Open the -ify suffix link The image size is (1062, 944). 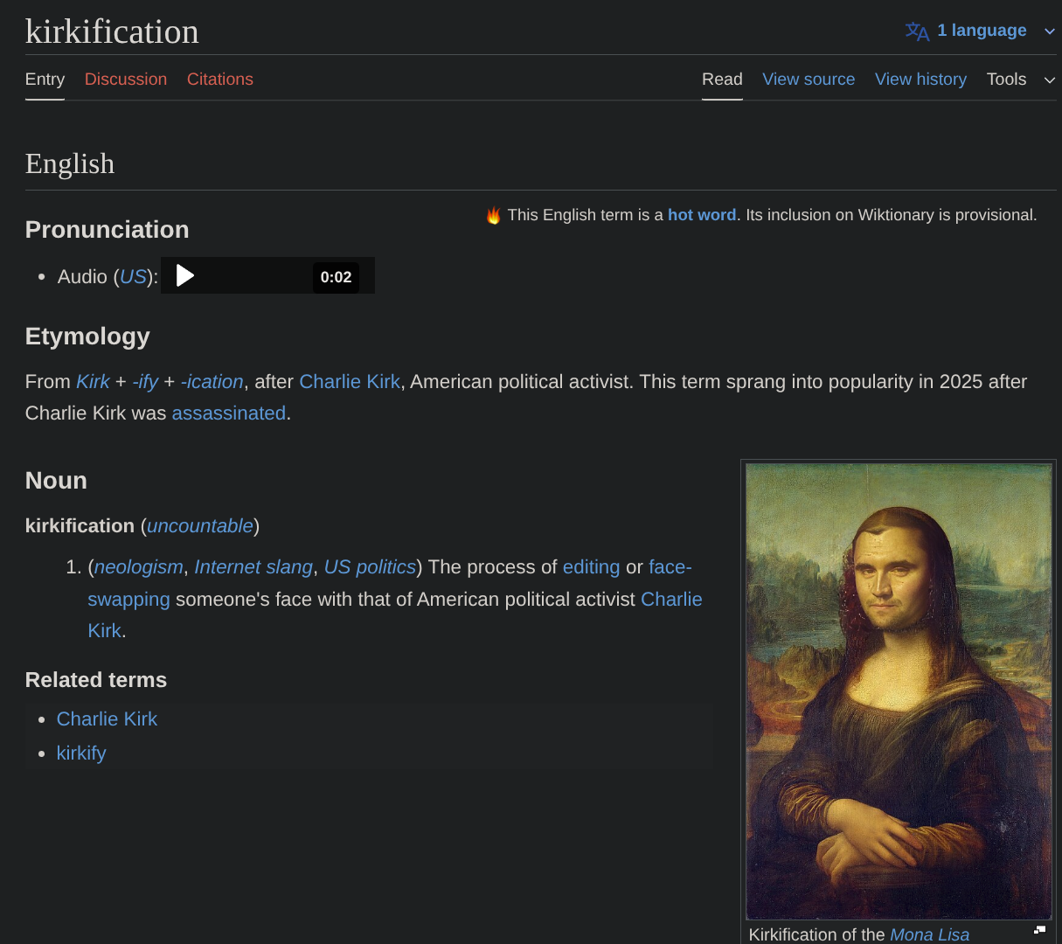pyautogui.click(x=145, y=382)
